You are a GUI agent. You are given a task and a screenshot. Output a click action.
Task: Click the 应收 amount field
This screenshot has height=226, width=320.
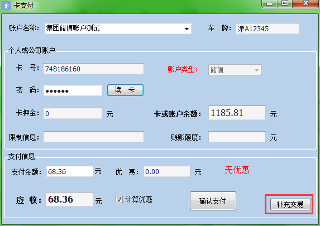click(69, 199)
